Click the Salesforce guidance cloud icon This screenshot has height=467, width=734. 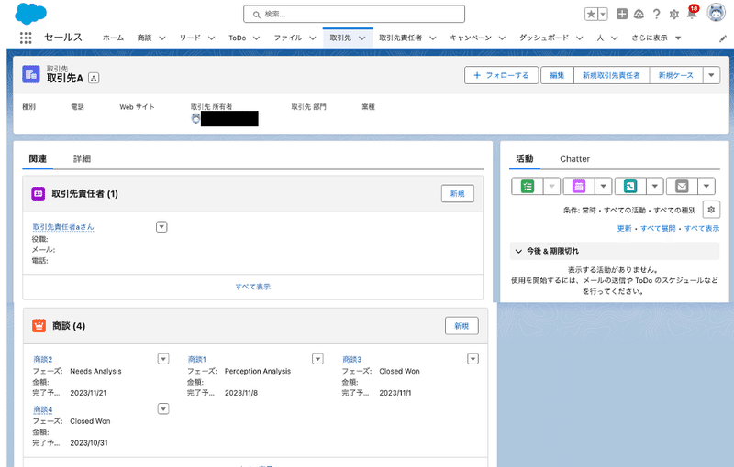639,15
